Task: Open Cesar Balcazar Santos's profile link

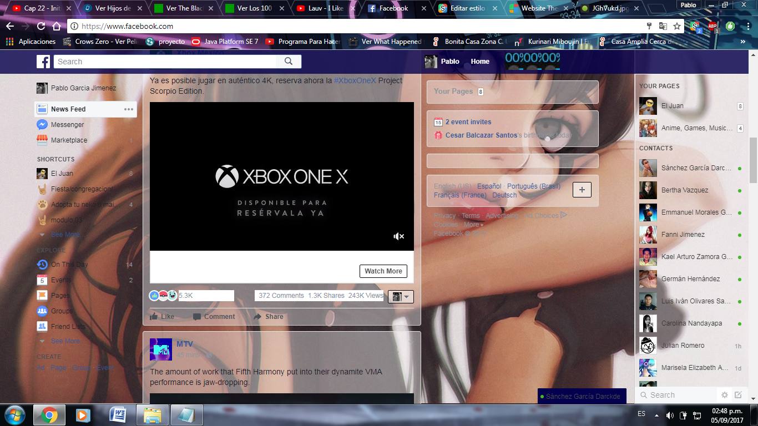Action: click(x=481, y=135)
